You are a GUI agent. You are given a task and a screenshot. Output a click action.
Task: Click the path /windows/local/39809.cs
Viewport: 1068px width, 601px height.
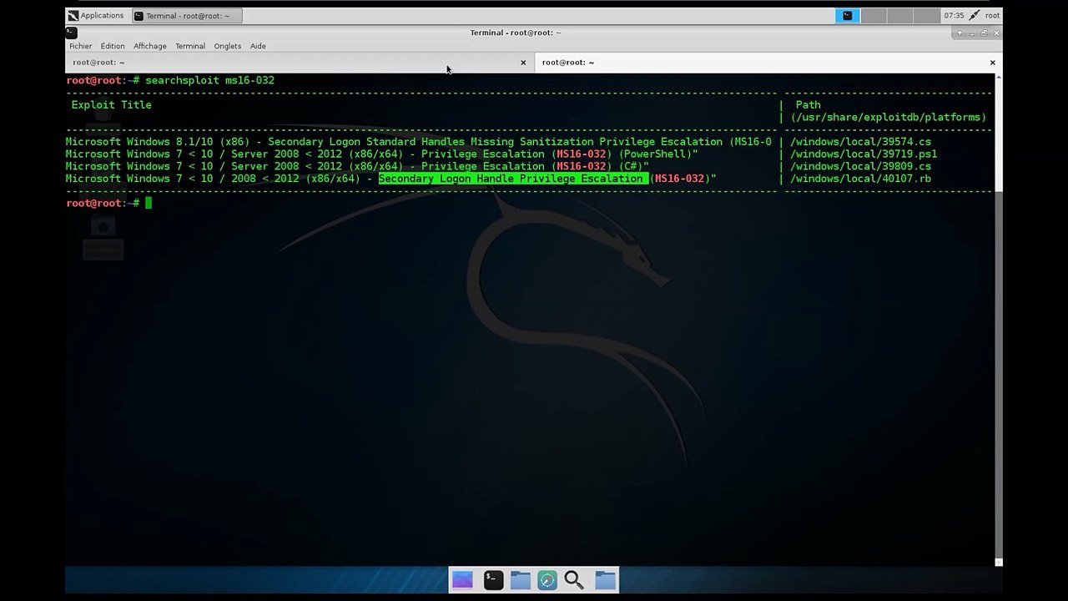860,166
